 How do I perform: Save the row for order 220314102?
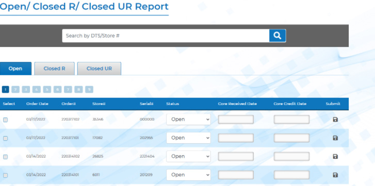tap(335, 157)
